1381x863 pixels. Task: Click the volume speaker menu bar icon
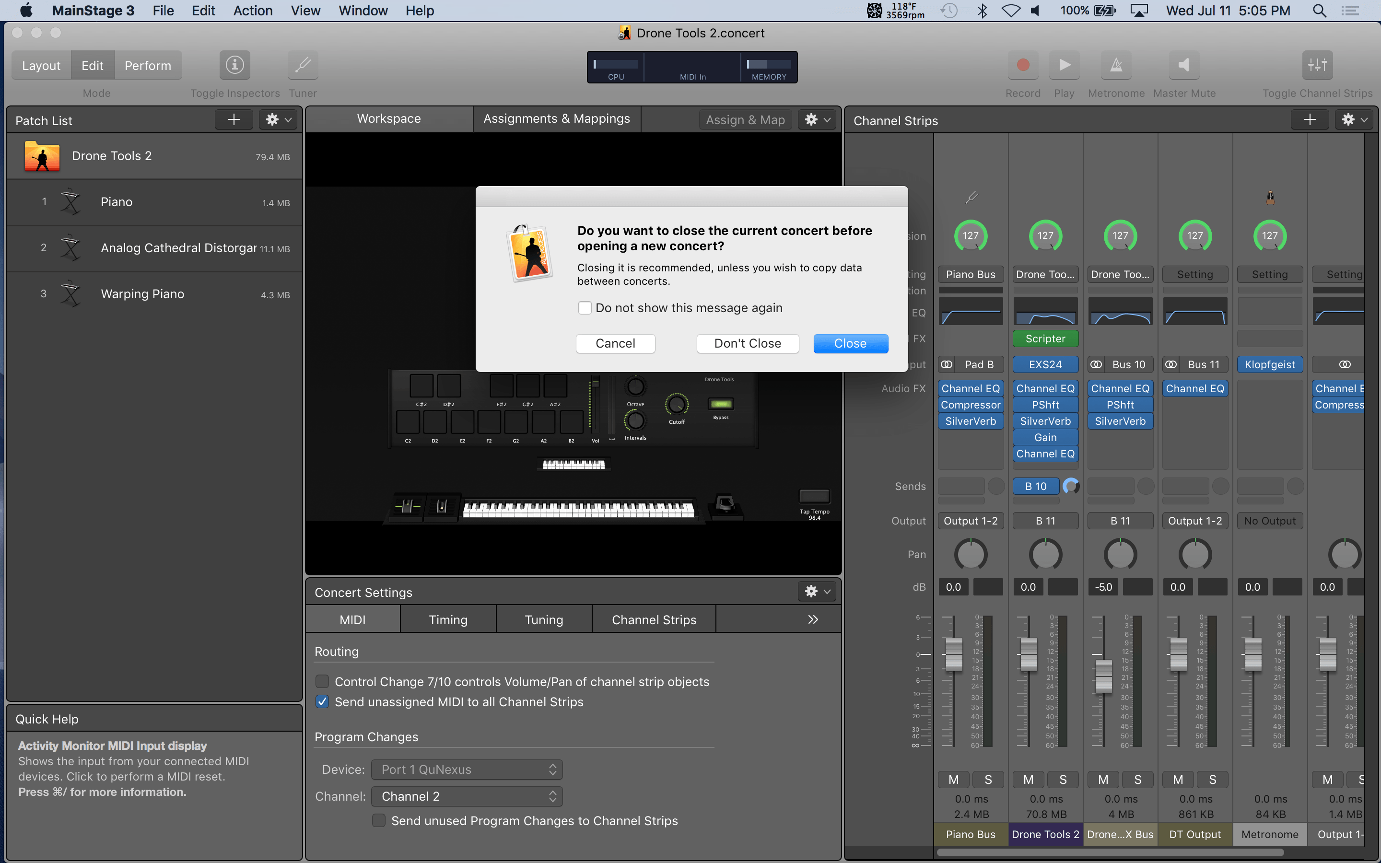(x=1036, y=10)
